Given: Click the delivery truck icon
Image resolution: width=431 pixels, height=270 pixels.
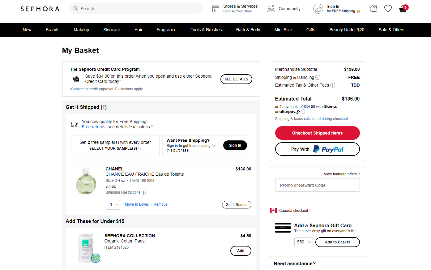Looking at the screenshot, I should 75,124.
